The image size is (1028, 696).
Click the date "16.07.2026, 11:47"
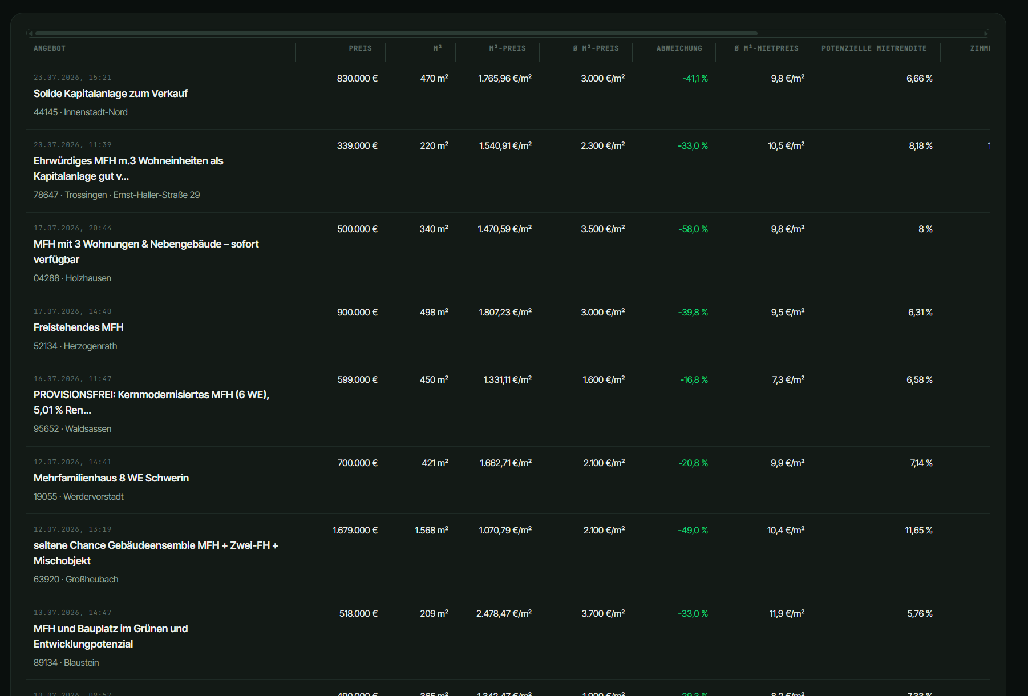(72, 379)
